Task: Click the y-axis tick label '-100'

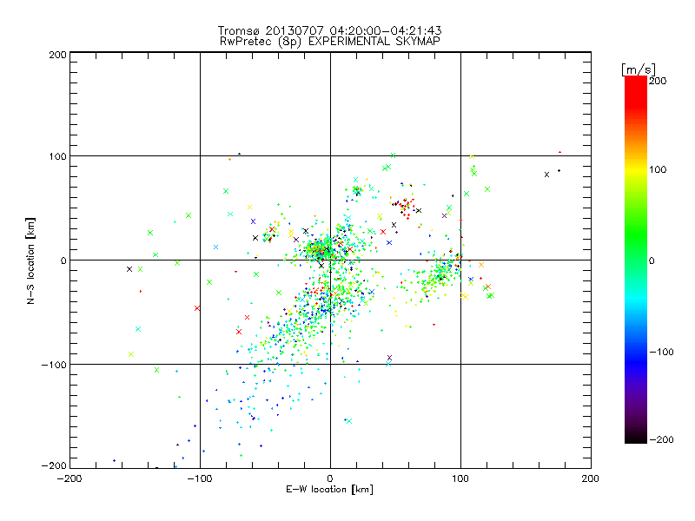Action: [x=54, y=365]
